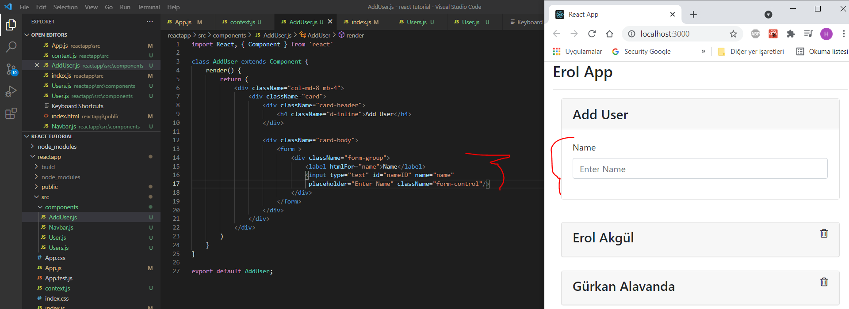Collapse the OPEN EDITORS section
Viewport: 849px width, 309px height.
coord(49,35)
